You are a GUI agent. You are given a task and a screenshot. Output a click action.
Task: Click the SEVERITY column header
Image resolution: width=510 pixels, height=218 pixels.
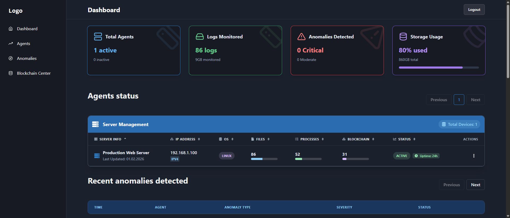tap(344, 207)
